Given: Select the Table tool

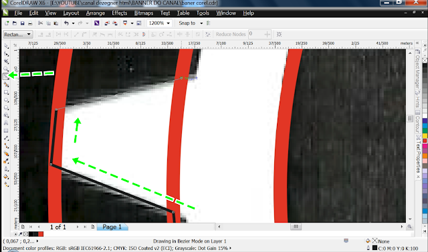Looking at the screenshot, I should pos(6,131).
